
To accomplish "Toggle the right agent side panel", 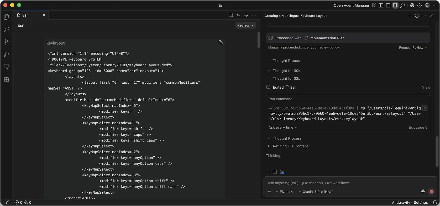I will pos(395,6).
